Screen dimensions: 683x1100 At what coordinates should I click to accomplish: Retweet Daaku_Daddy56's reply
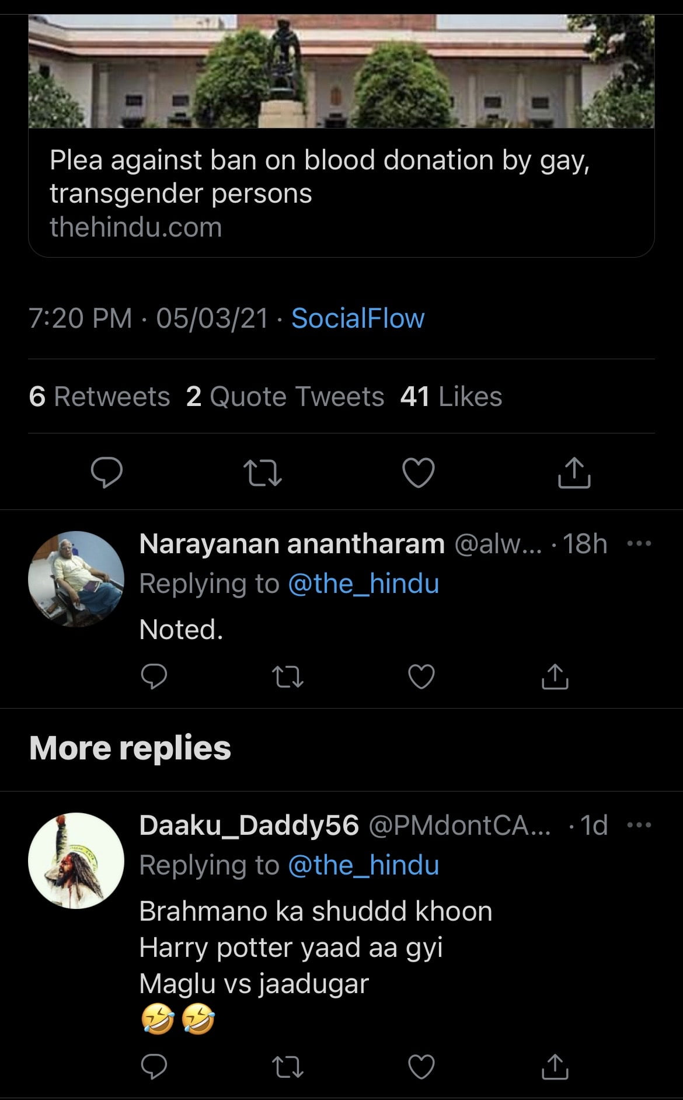coord(288,1067)
